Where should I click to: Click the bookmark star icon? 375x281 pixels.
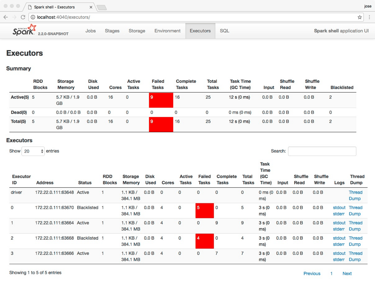[x=360, y=17]
